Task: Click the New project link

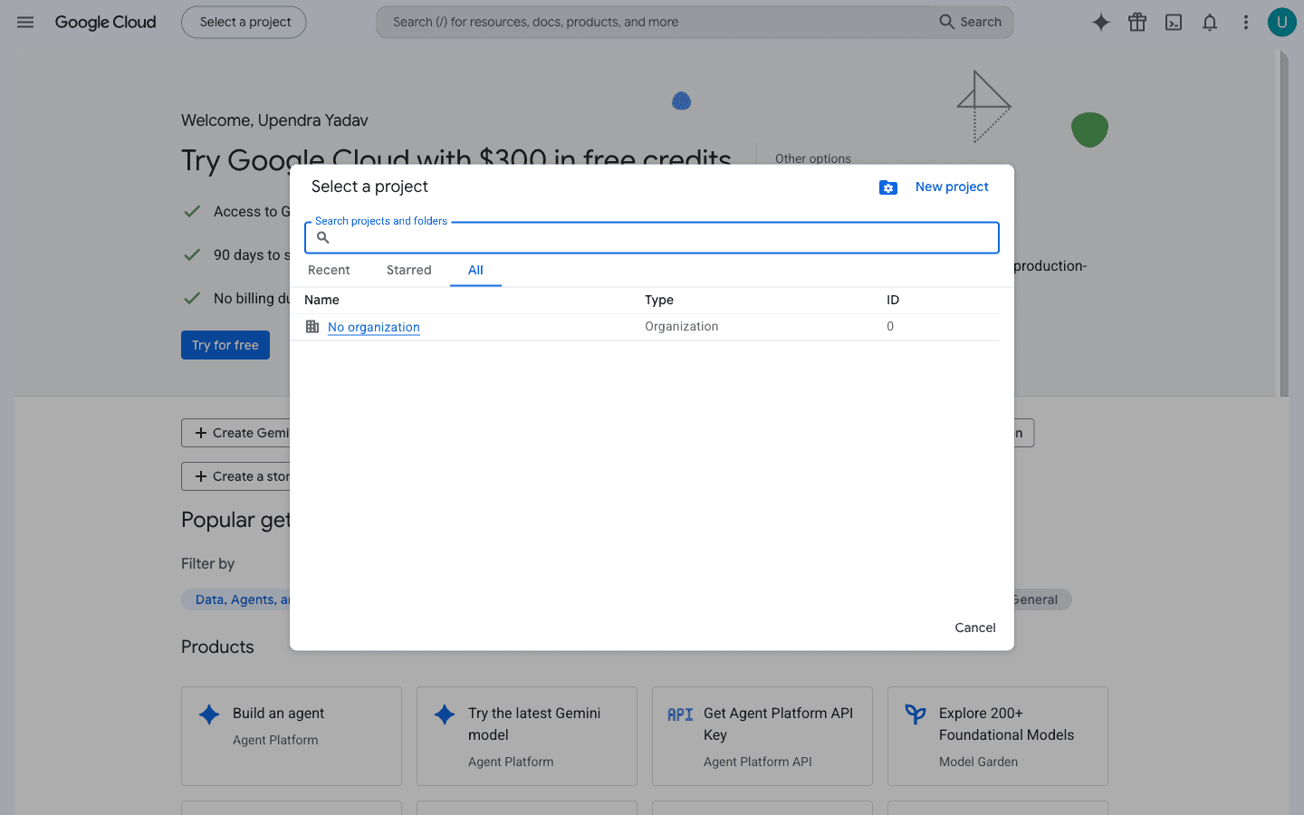Action: [x=952, y=187]
